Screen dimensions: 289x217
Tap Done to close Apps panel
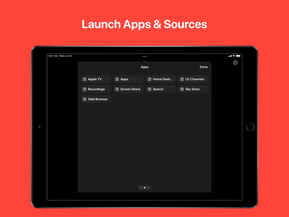(204, 67)
